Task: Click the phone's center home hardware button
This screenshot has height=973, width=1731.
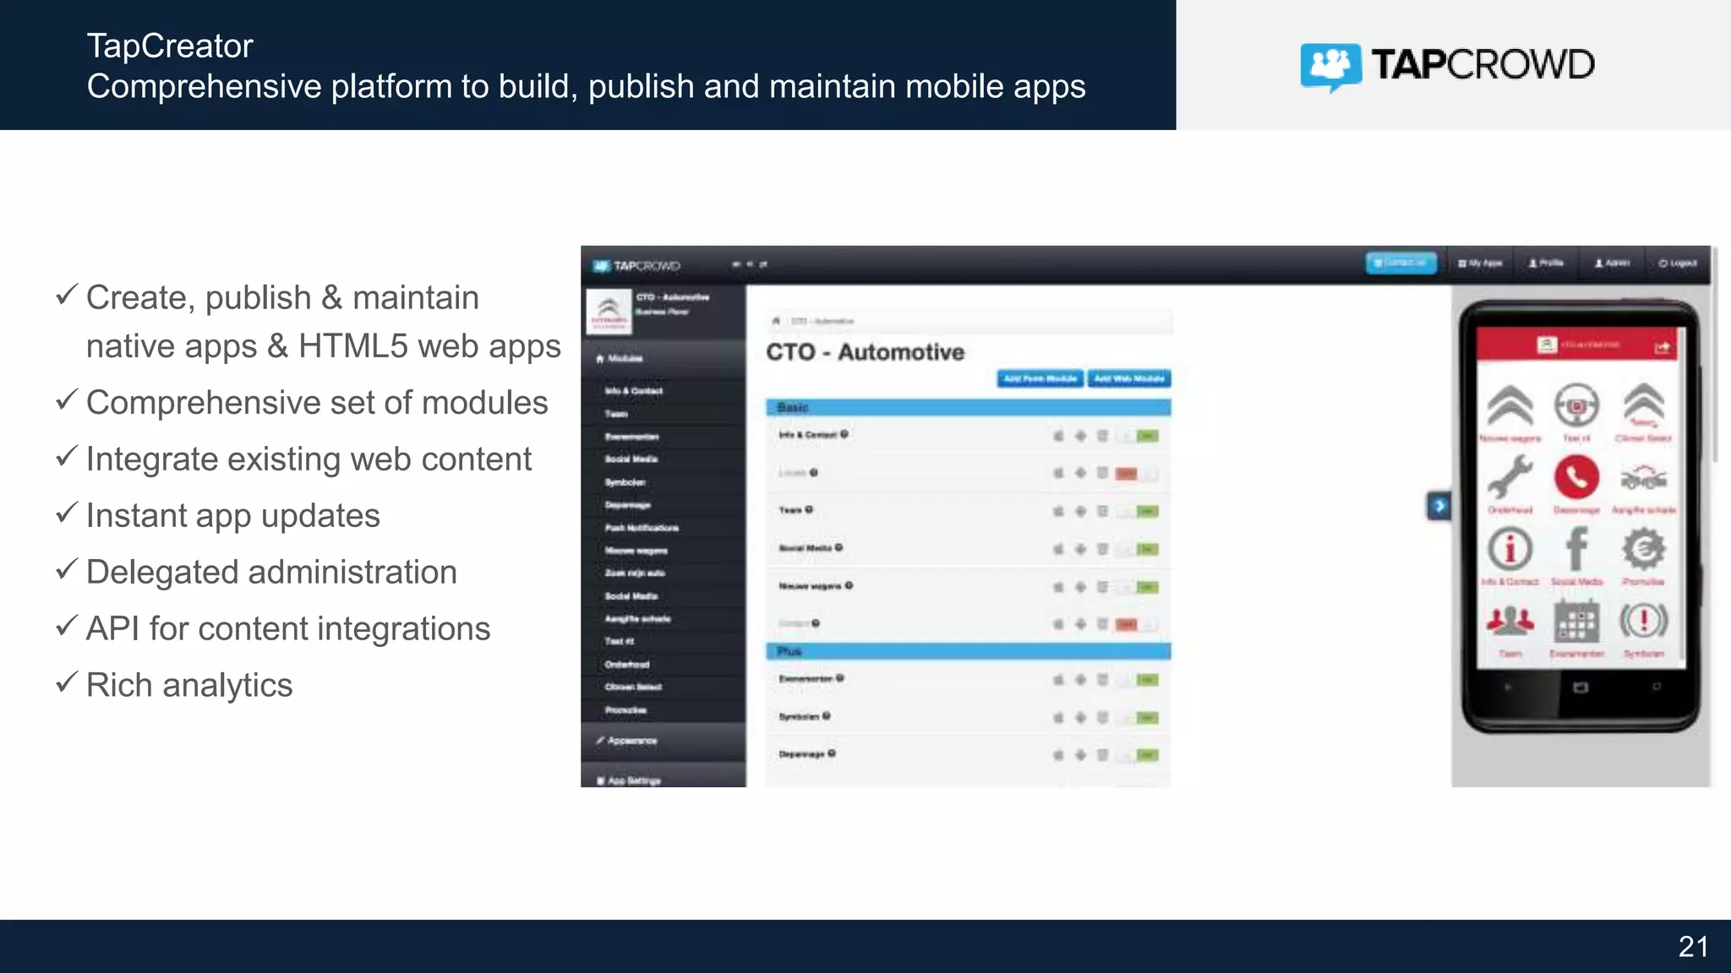Action: pos(1580,688)
